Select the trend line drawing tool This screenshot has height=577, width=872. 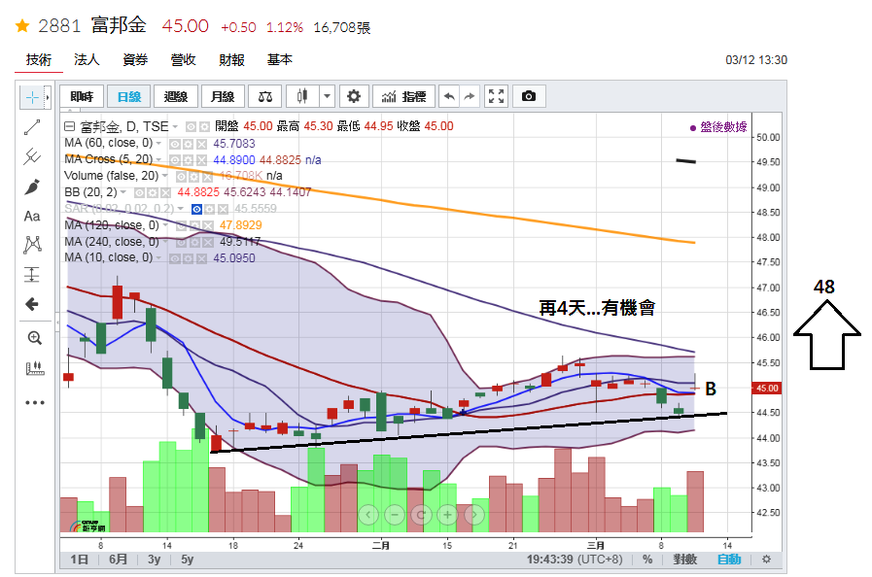pyautogui.click(x=32, y=127)
